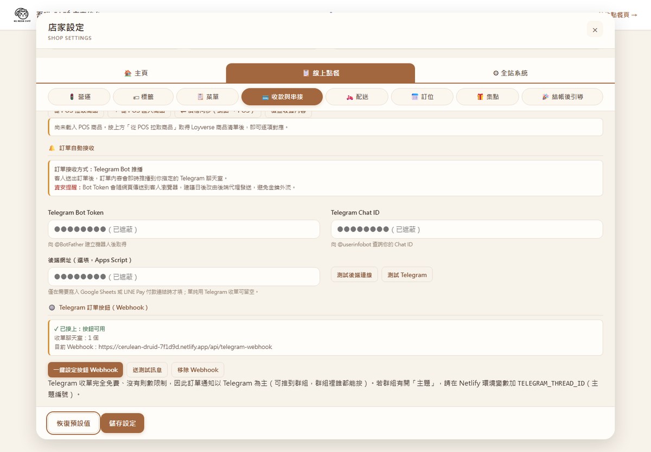Click the 點餐頁 link in page header
The width and height of the screenshot is (651, 452).
(x=618, y=15)
